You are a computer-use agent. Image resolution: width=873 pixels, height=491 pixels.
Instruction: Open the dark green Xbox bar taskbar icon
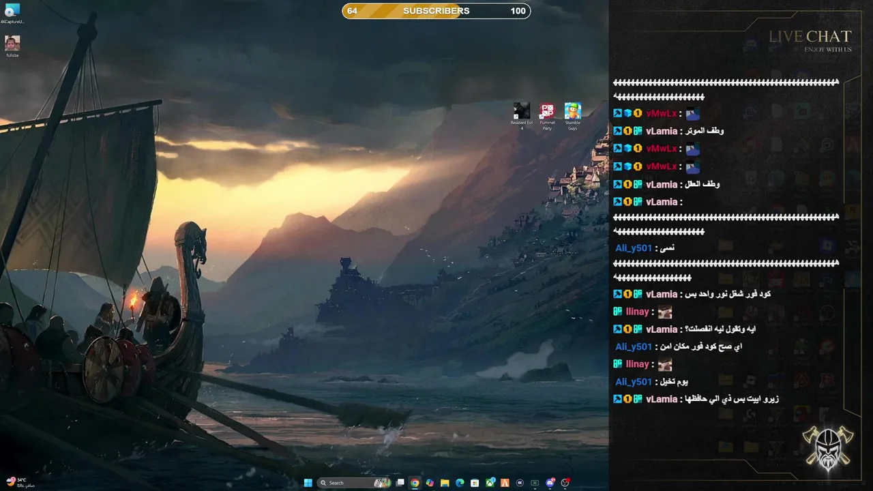tap(535, 483)
